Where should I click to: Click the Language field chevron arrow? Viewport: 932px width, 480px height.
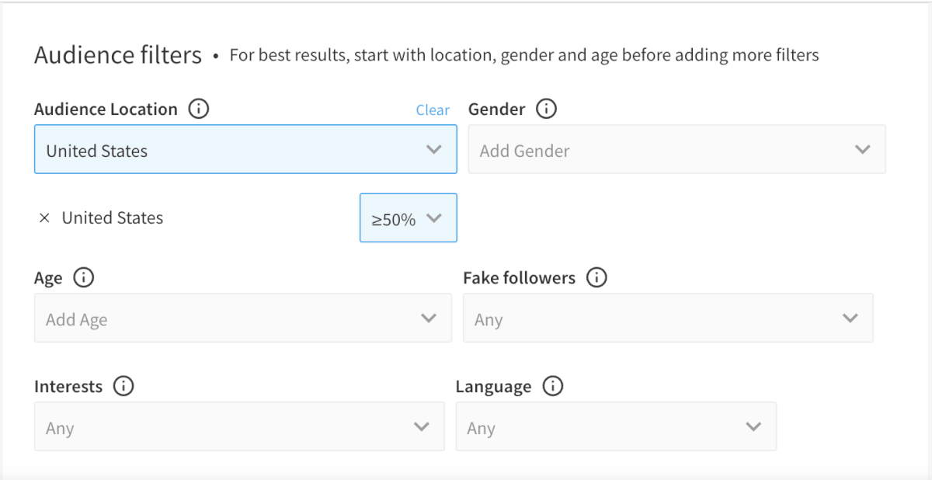pyautogui.click(x=753, y=426)
